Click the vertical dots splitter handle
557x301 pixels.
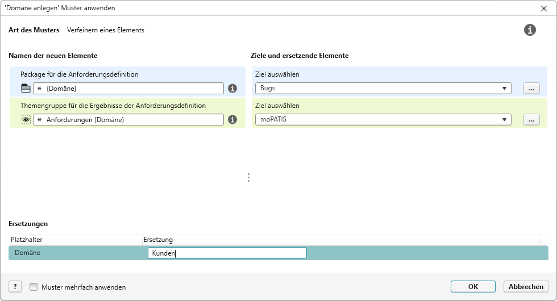click(248, 178)
